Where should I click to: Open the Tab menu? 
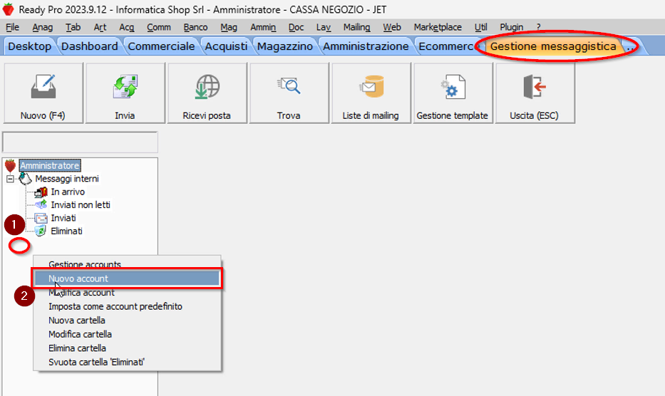73,27
